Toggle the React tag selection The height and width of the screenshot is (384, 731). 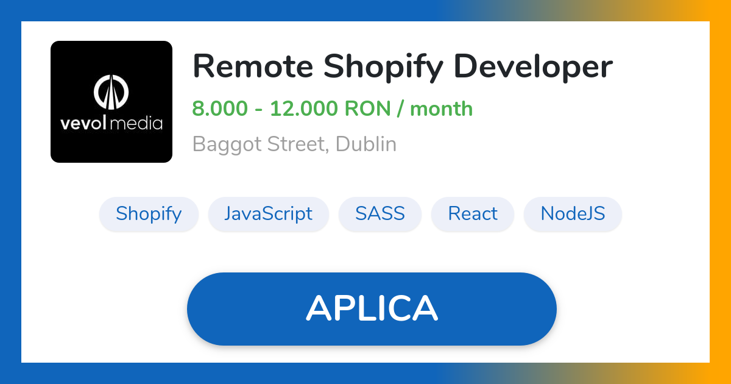(473, 214)
